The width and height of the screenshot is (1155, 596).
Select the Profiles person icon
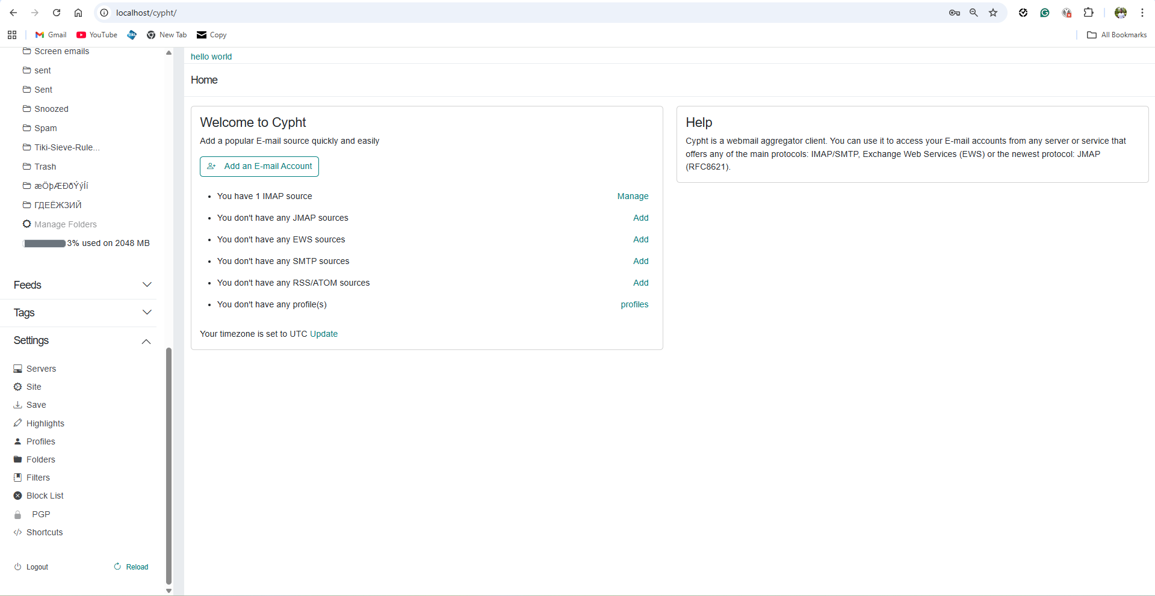click(17, 441)
